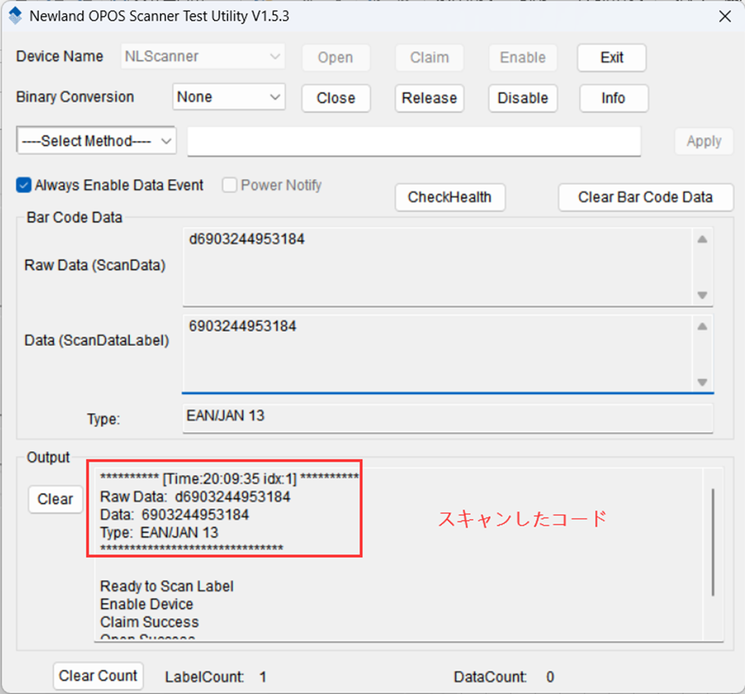The image size is (745, 694).
Task: Click Clear Bar Code Data button
Action: point(645,197)
